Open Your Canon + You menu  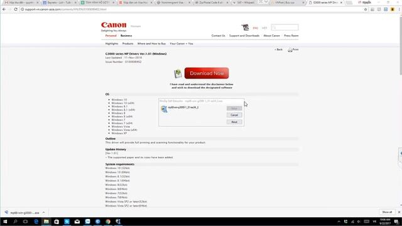coord(182,43)
